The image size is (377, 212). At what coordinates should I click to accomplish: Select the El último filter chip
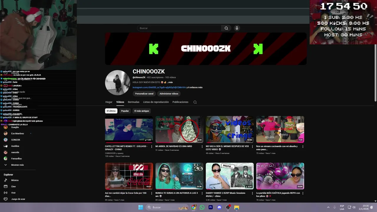[x=111, y=111]
